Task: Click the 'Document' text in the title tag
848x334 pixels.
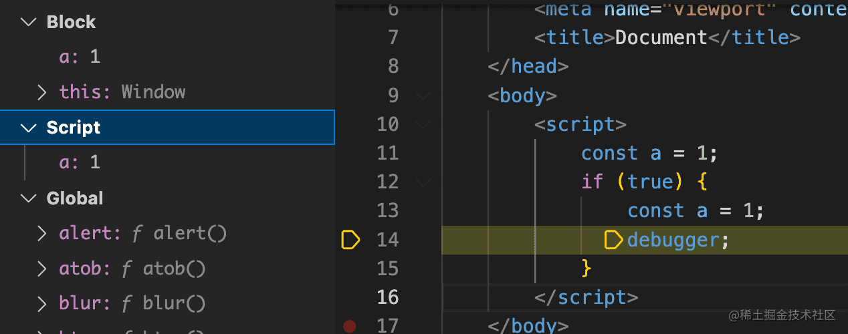Action: tap(661, 37)
